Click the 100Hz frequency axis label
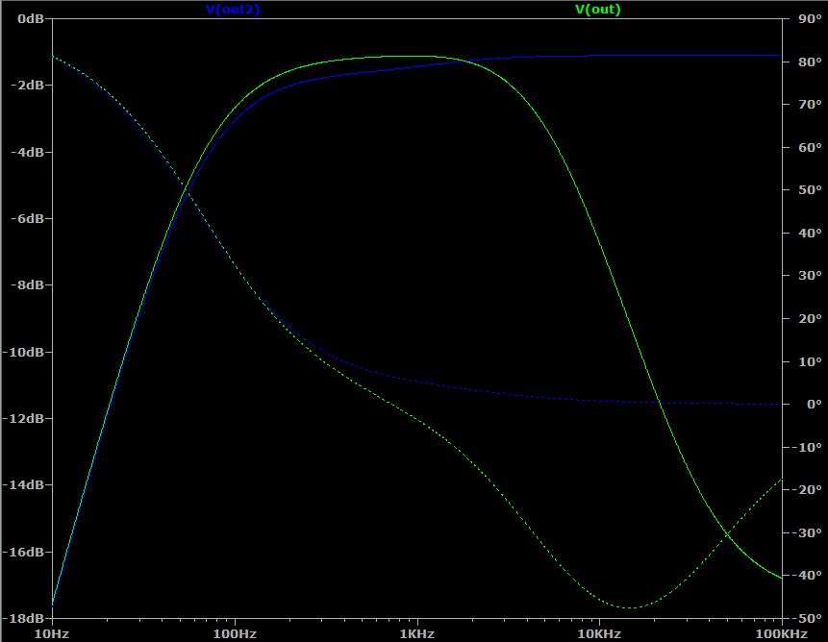This screenshot has width=828, height=642. coord(234,634)
